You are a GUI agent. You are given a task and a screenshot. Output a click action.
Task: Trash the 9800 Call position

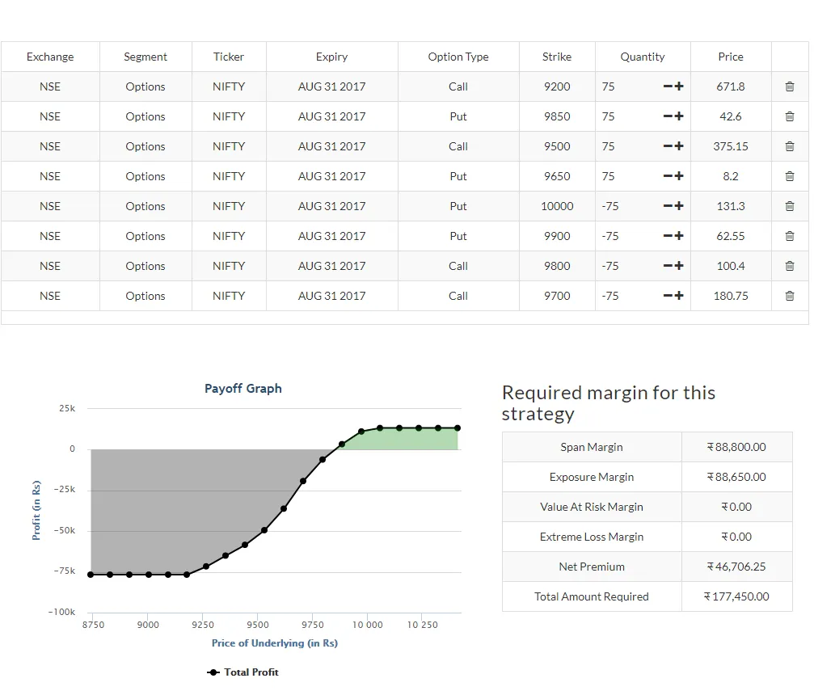[x=790, y=266]
